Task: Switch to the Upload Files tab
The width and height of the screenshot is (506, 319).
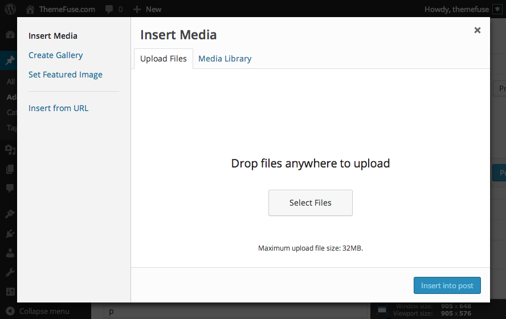Action: [x=164, y=59]
